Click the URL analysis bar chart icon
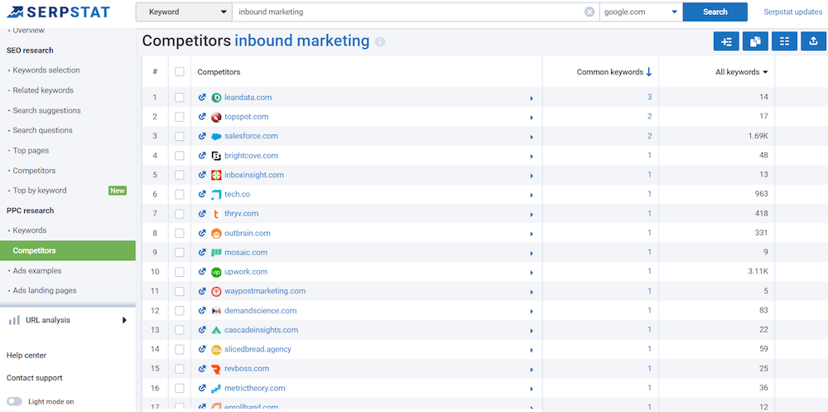 (14, 320)
